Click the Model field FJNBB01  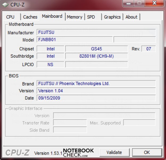(x=75, y=39)
